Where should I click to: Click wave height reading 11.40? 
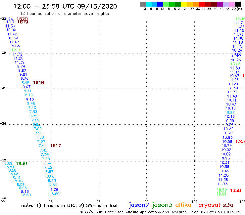coord(232,96)
